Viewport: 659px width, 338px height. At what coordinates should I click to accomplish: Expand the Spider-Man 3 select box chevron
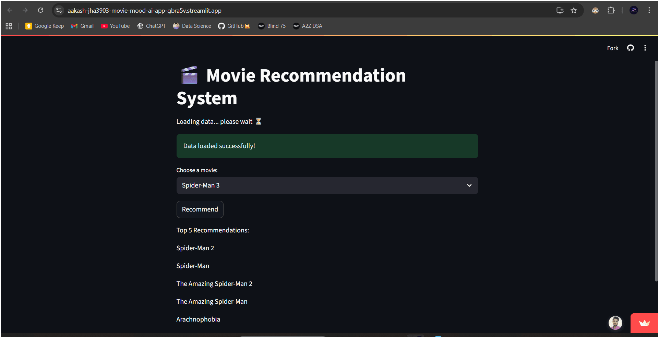(x=469, y=185)
